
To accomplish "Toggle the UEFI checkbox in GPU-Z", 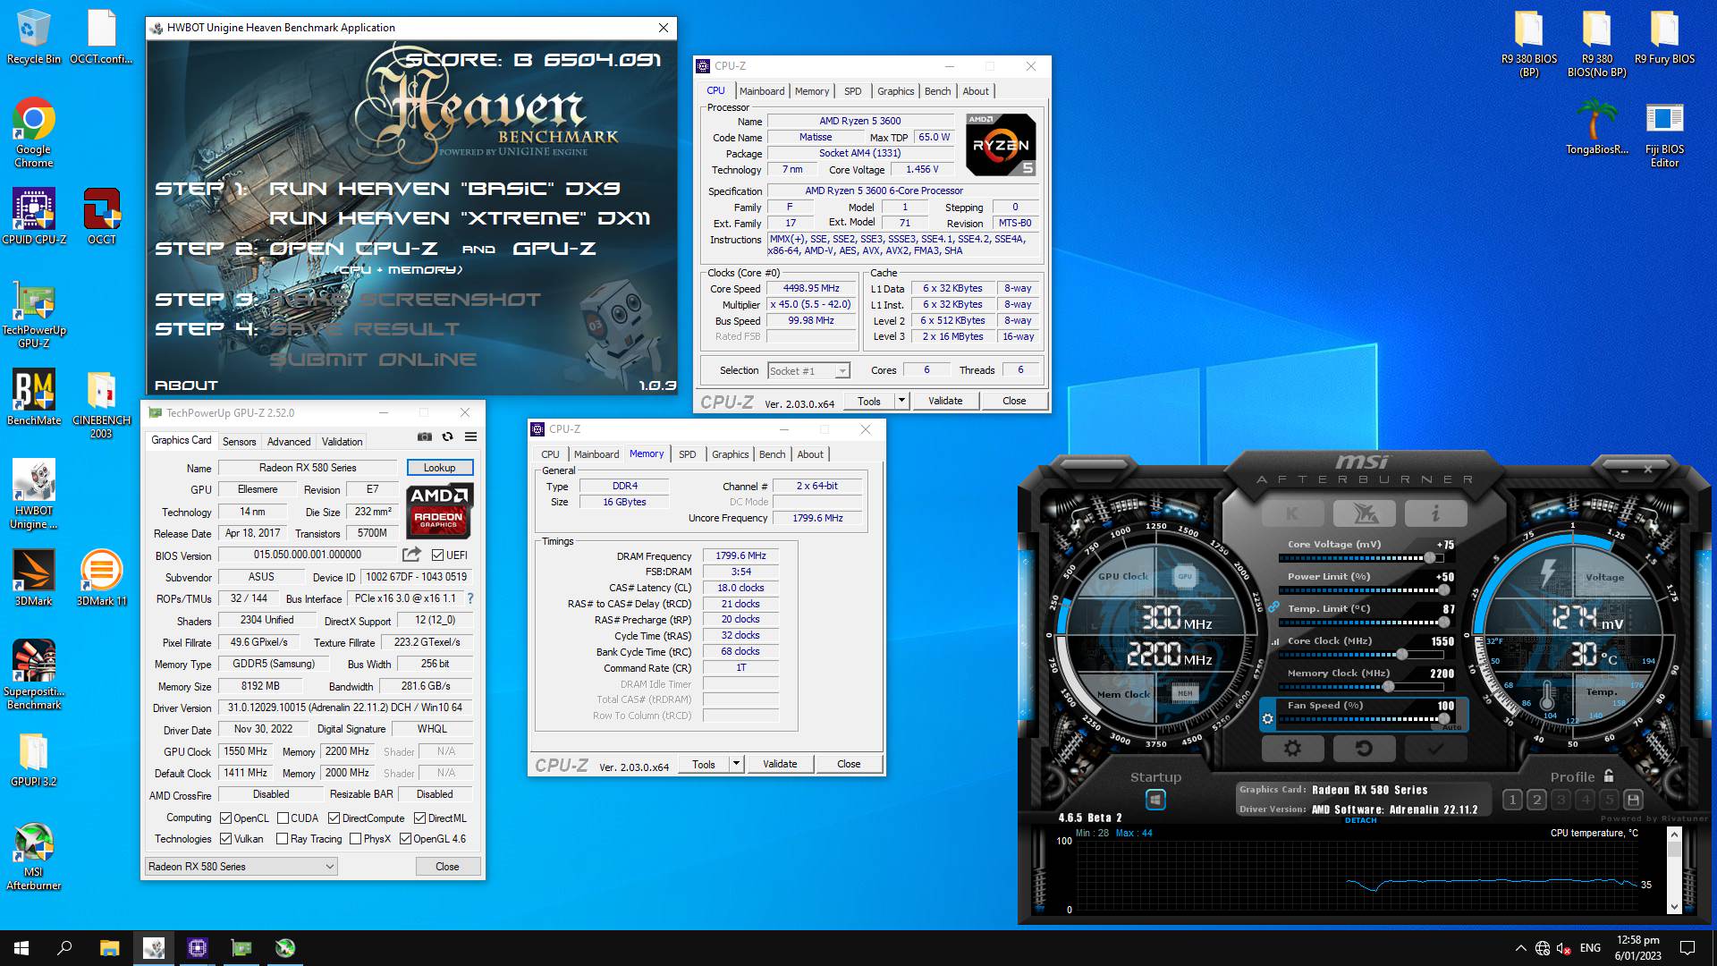I will point(438,555).
